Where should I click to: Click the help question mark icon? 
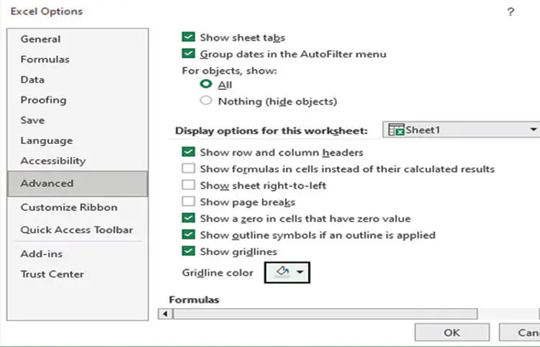pyautogui.click(x=510, y=12)
